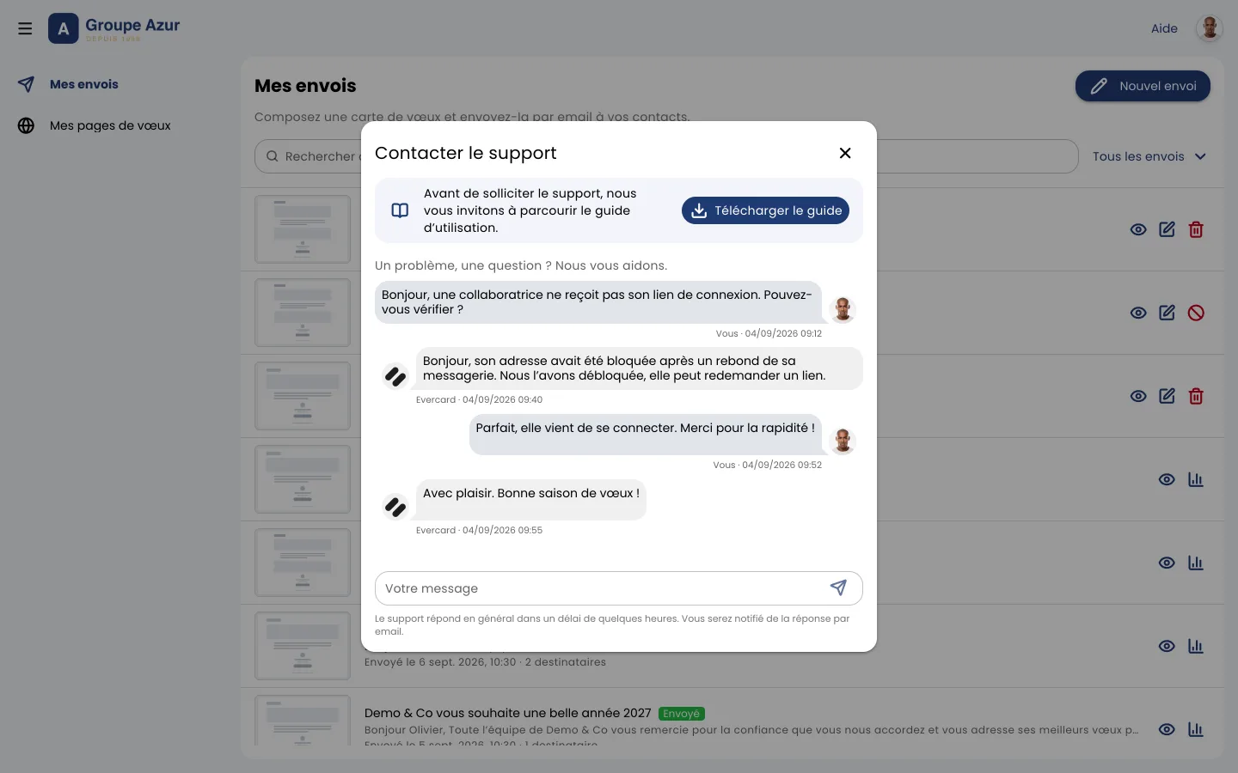Send the message with the paper plane icon
The image size is (1238, 773).
click(x=838, y=587)
